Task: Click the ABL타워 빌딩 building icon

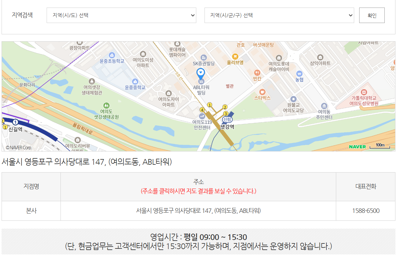Action: coord(201,82)
